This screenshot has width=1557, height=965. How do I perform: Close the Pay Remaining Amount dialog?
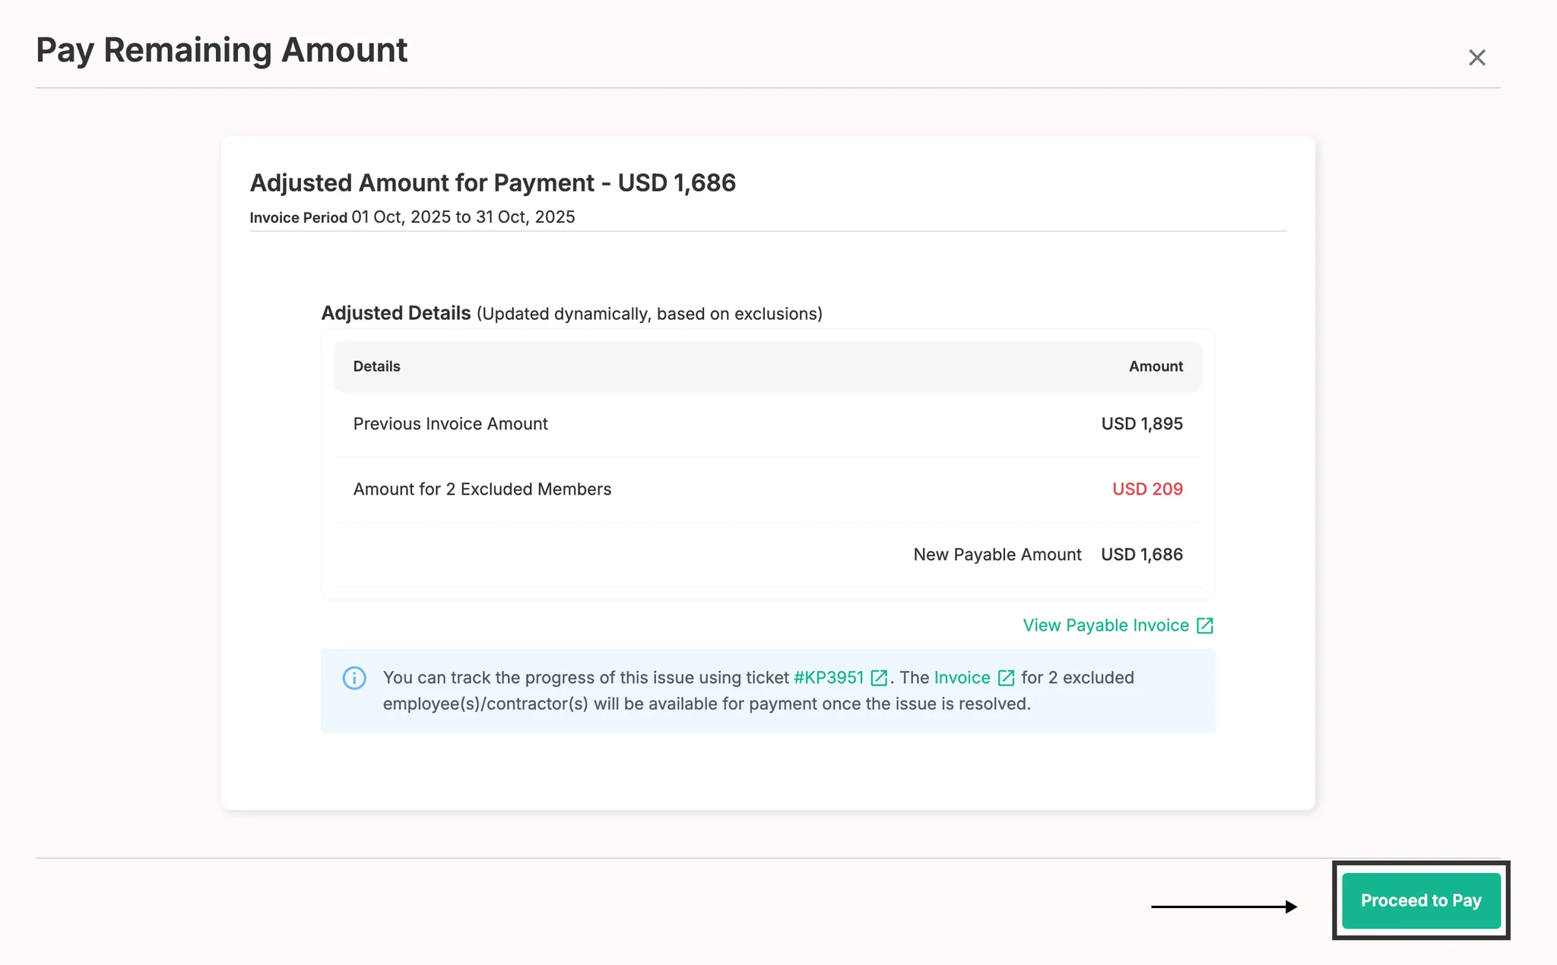pos(1476,58)
